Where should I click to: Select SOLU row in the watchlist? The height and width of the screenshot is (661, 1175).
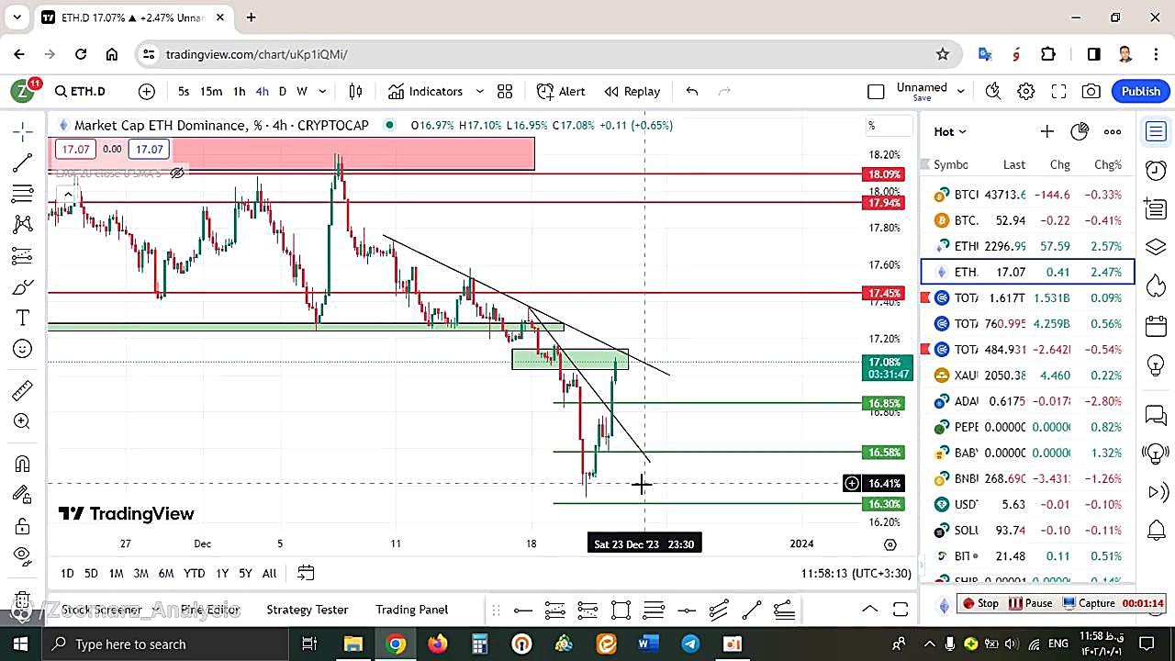pyautogui.click(x=1028, y=531)
